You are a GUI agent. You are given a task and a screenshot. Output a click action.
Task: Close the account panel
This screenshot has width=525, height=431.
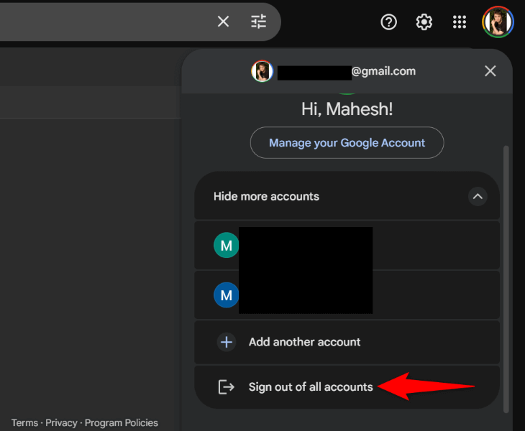pyautogui.click(x=490, y=70)
